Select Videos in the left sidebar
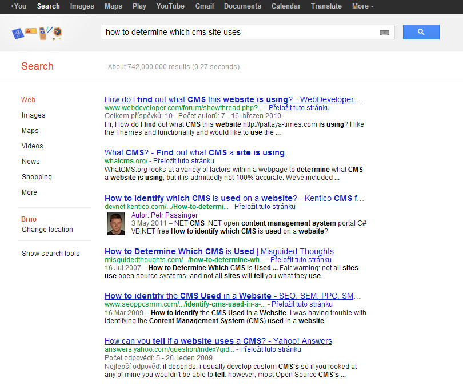 (32, 146)
